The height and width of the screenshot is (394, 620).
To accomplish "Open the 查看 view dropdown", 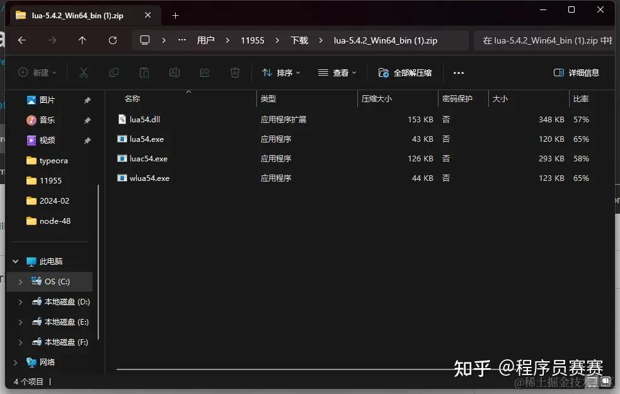I will tap(337, 72).
